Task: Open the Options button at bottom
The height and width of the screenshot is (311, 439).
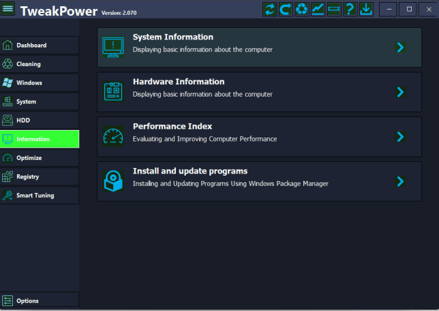Action: pos(40,301)
